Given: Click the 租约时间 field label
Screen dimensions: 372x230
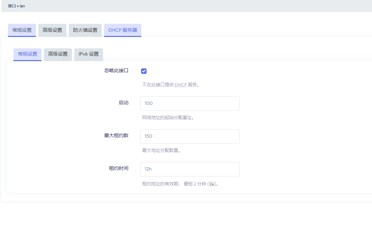Looking at the screenshot, I should point(119,168).
